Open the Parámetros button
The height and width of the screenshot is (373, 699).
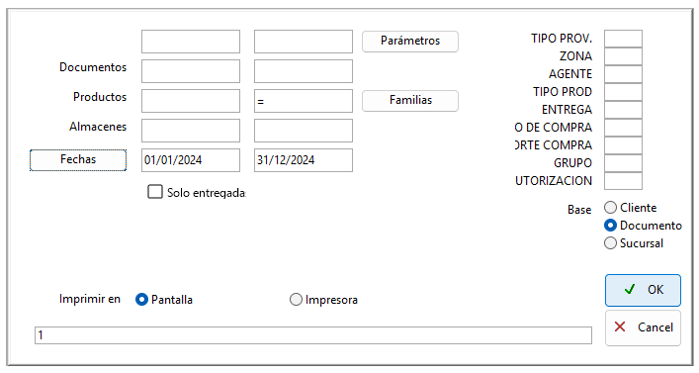[410, 41]
